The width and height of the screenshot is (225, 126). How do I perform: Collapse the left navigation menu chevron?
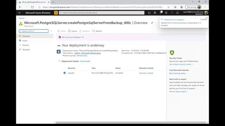pyautogui.click(x=51, y=31)
